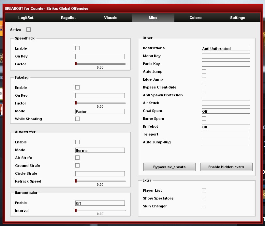Click the Bypass sv_cheats button
This screenshot has width=265, height=226.
[x=169, y=167]
